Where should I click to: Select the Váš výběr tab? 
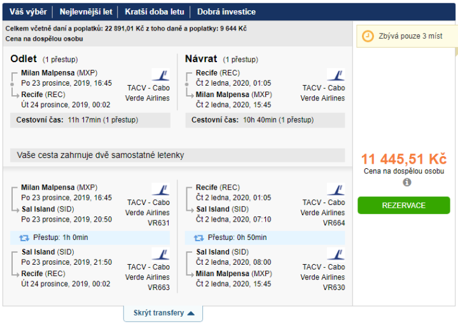[28, 11]
